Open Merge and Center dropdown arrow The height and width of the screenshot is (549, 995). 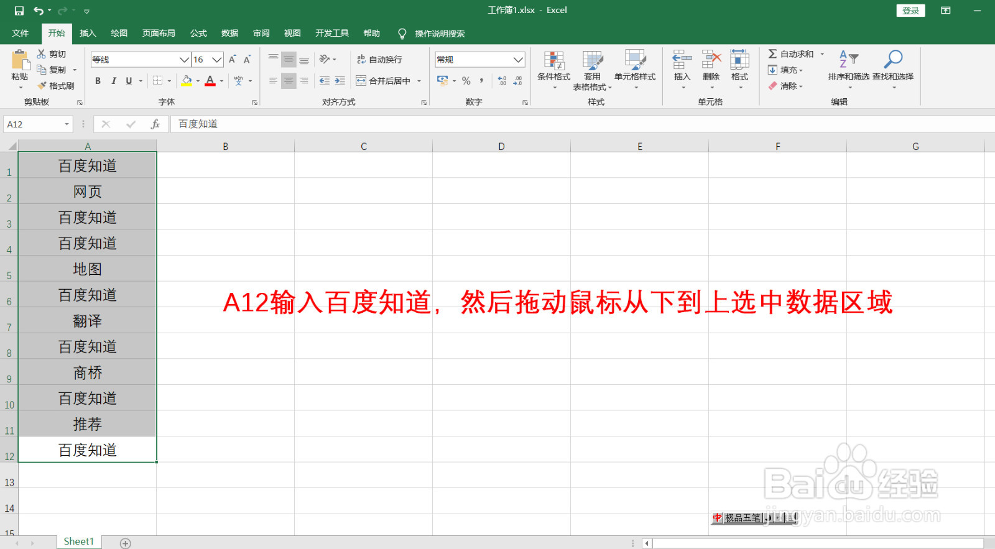pos(419,81)
